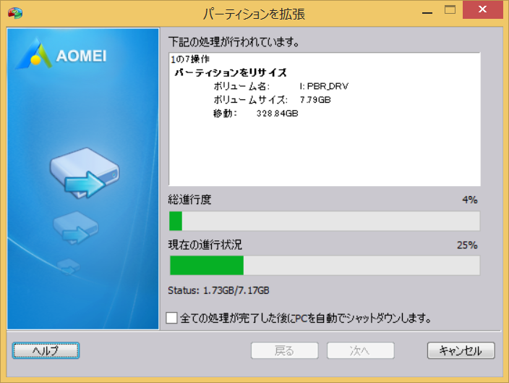The width and height of the screenshot is (509, 383).
Task: Click the 総進行度 overall progress bar
Action: coord(325,221)
